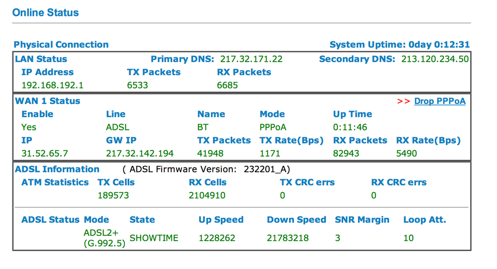Click the Loop Att. value 10
497x269 pixels.
(408, 238)
